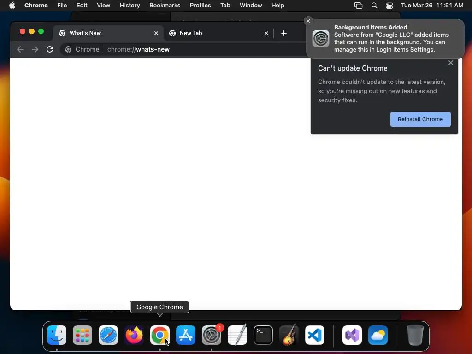
Task: Click the Reinstall Chrome button
Action: (x=420, y=119)
